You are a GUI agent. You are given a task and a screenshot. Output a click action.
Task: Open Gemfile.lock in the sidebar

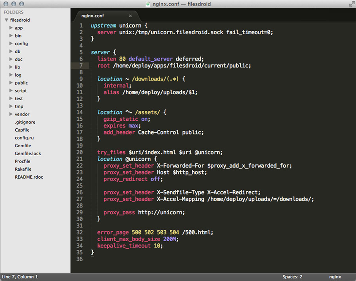[x=28, y=153]
